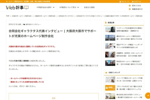150x100 pixels.
Task: Click the long breadcrumb 合同会社ギャラクタス代表インタビュー
Action: pyautogui.click(x=109, y=16)
